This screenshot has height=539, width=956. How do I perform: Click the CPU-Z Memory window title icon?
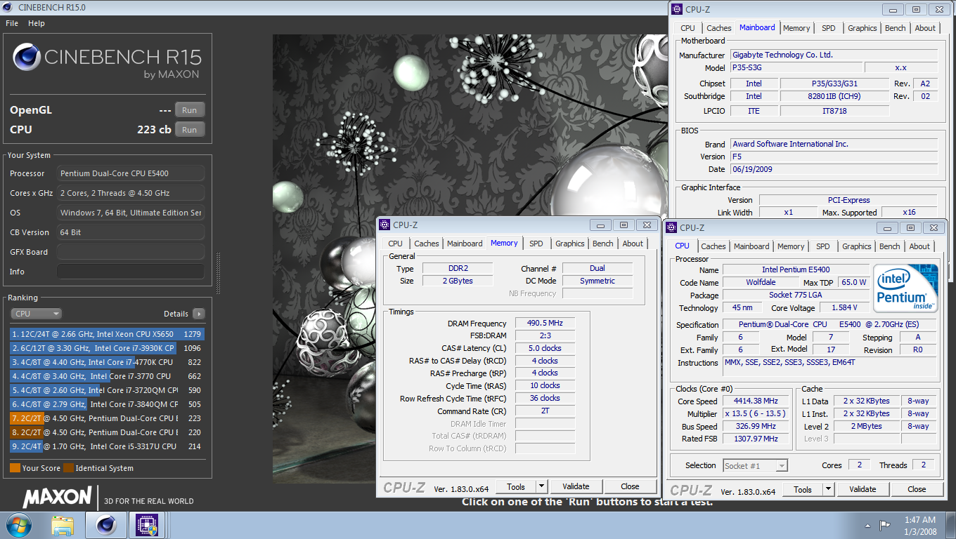click(x=385, y=225)
